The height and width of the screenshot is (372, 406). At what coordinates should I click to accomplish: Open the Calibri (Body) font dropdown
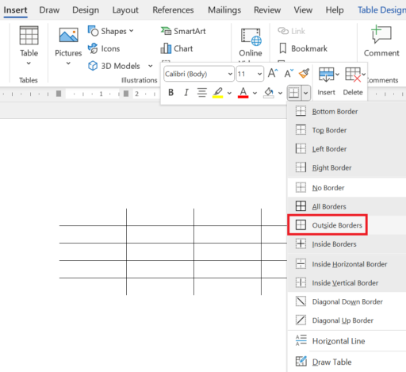(x=199, y=74)
